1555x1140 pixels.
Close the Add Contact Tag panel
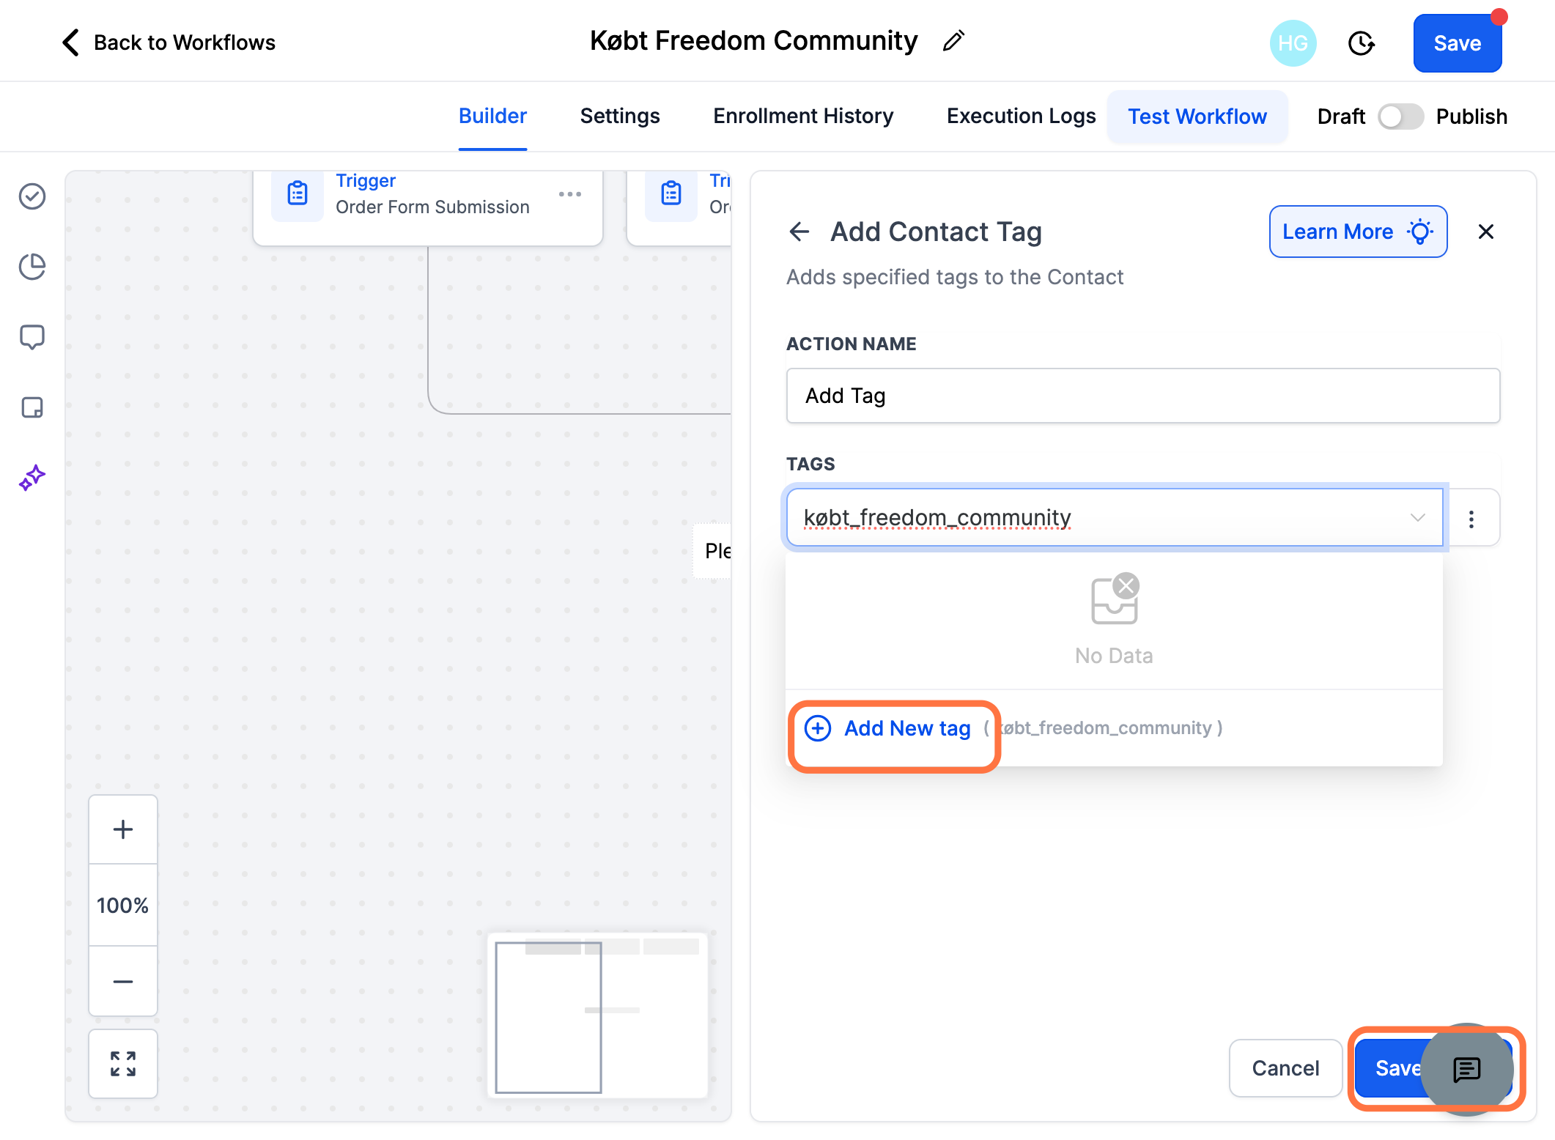(x=1486, y=232)
